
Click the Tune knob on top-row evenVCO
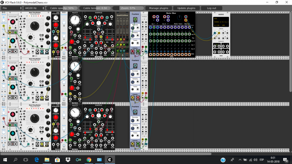(78, 29)
